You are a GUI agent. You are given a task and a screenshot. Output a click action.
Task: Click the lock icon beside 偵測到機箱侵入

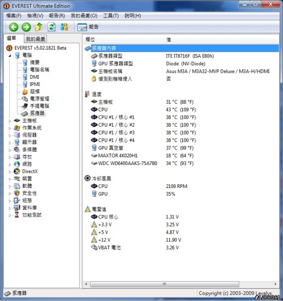click(x=94, y=79)
